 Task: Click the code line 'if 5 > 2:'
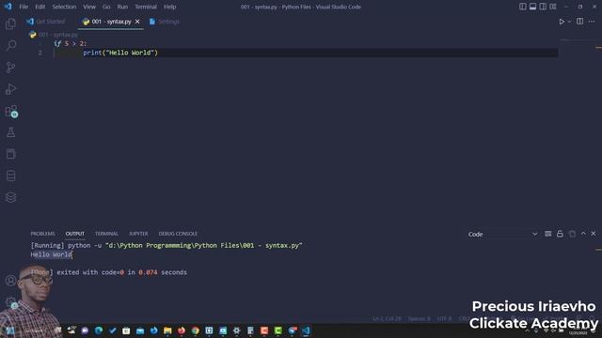70,44
